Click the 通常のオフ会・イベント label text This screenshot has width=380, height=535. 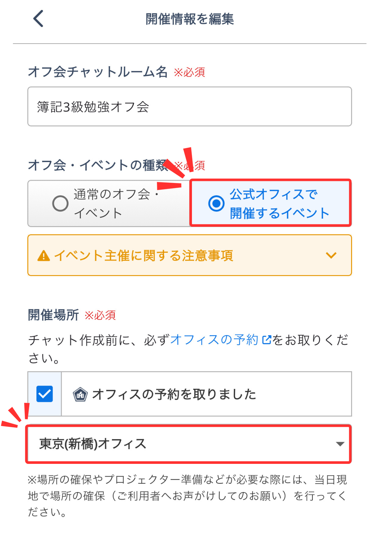point(112,204)
